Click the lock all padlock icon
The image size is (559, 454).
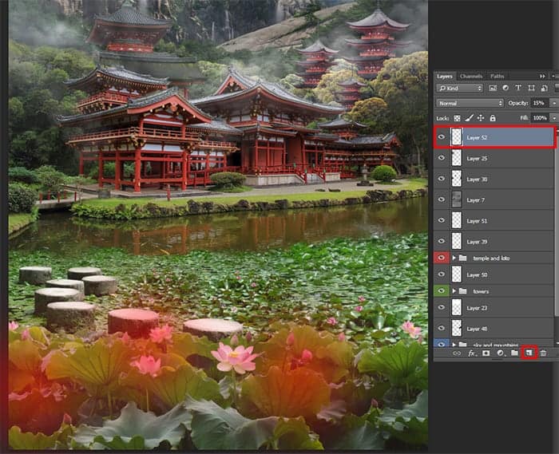point(493,118)
